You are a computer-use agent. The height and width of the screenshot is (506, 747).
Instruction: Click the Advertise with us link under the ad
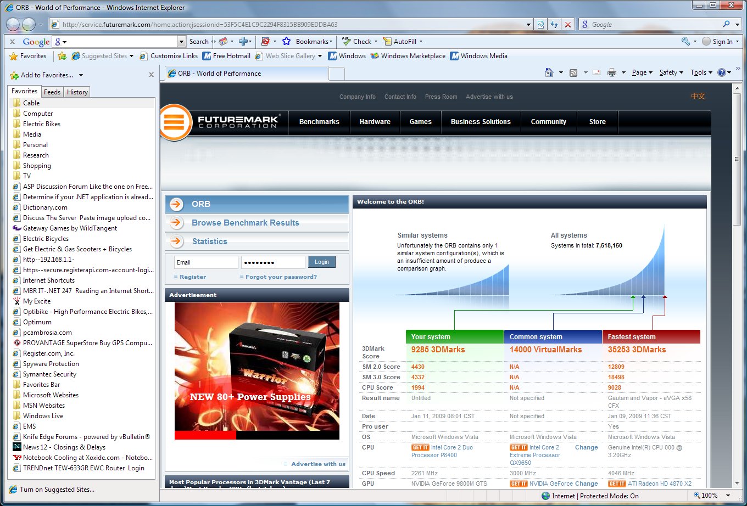(319, 464)
